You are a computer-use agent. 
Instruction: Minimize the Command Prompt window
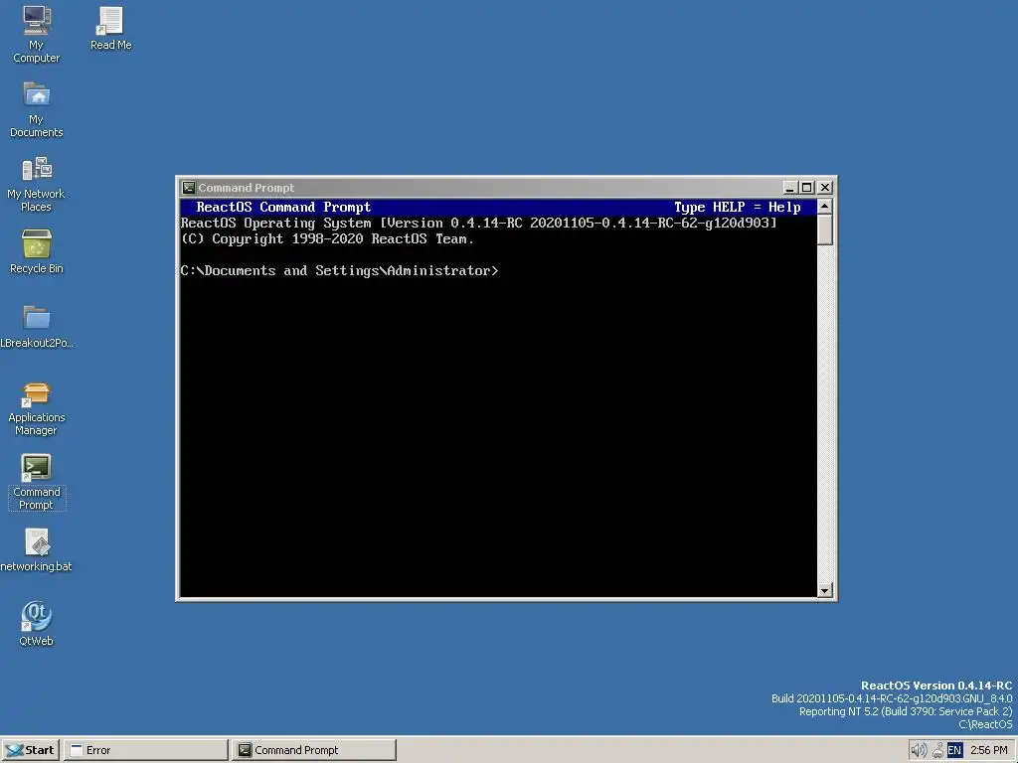(x=789, y=188)
